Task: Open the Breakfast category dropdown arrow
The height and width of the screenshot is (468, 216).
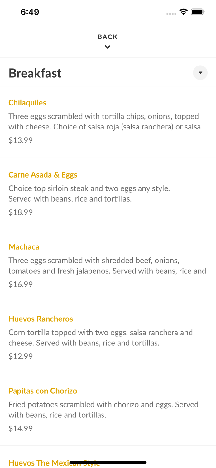Action: tap(200, 73)
